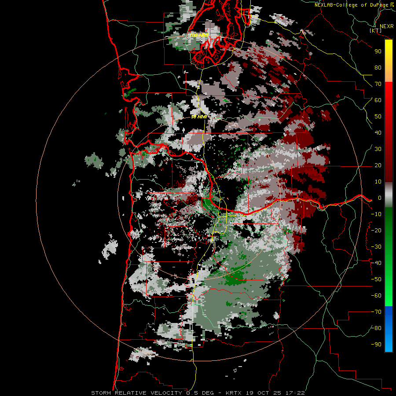Click the -50 value on velocity scale
This screenshot has height=396, width=396.
376,279
